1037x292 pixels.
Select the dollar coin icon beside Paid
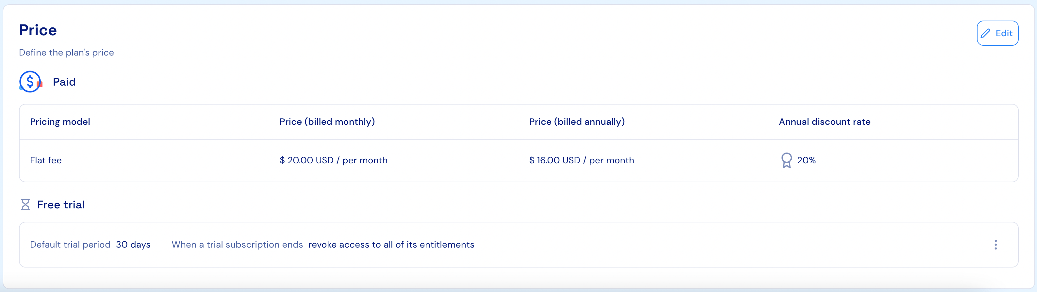(x=30, y=82)
